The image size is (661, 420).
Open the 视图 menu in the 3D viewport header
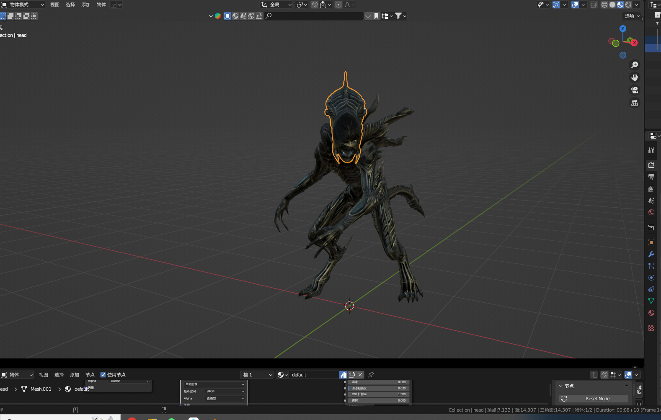pos(55,5)
